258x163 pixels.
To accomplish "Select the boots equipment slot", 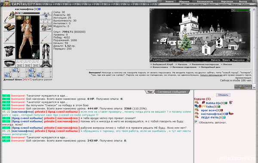I will [46, 63].
